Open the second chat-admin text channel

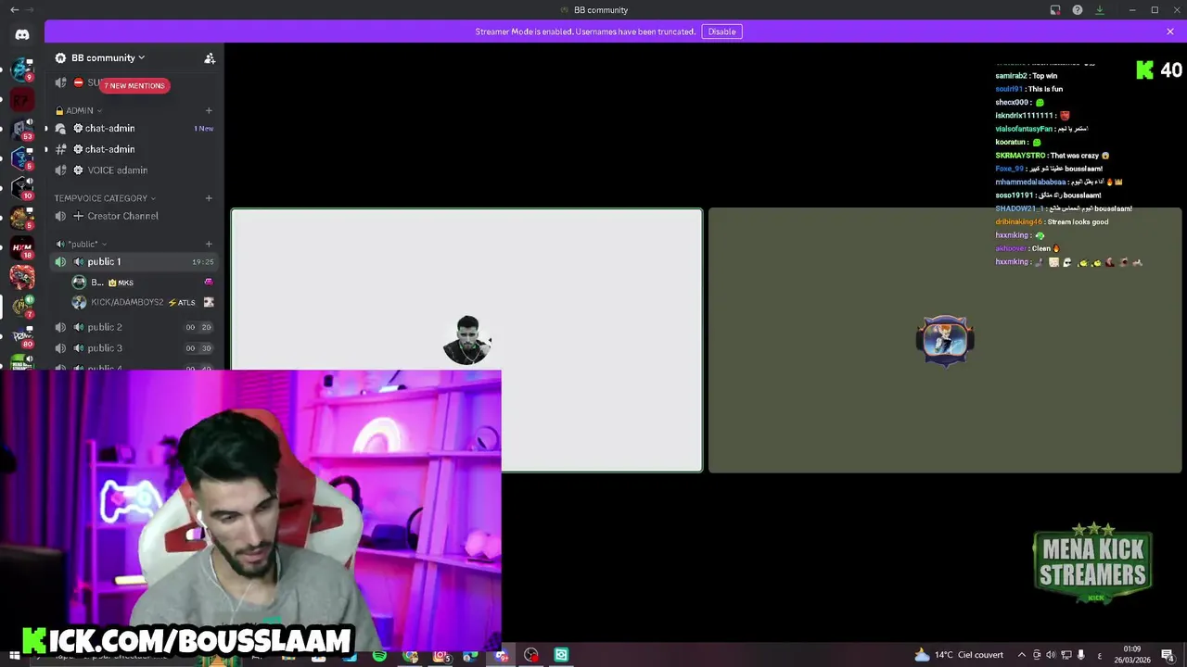pyautogui.click(x=134, y=149)
